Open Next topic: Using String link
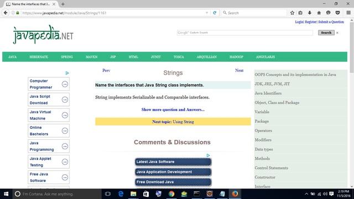The height and width of the screenshot is (199, 354). (173, 122)
